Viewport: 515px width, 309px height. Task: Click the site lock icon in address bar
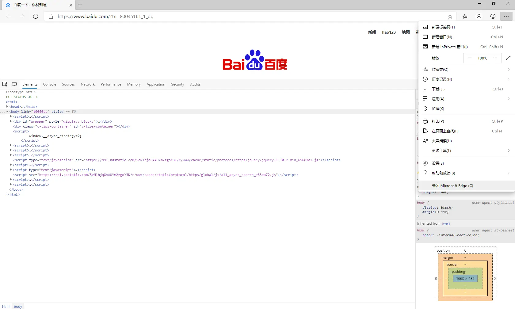pos(51,16)
